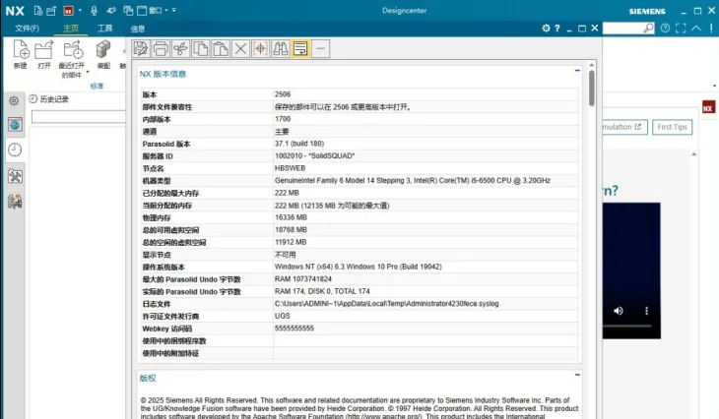Click the red NX application icon in title bar

(69, 11)
